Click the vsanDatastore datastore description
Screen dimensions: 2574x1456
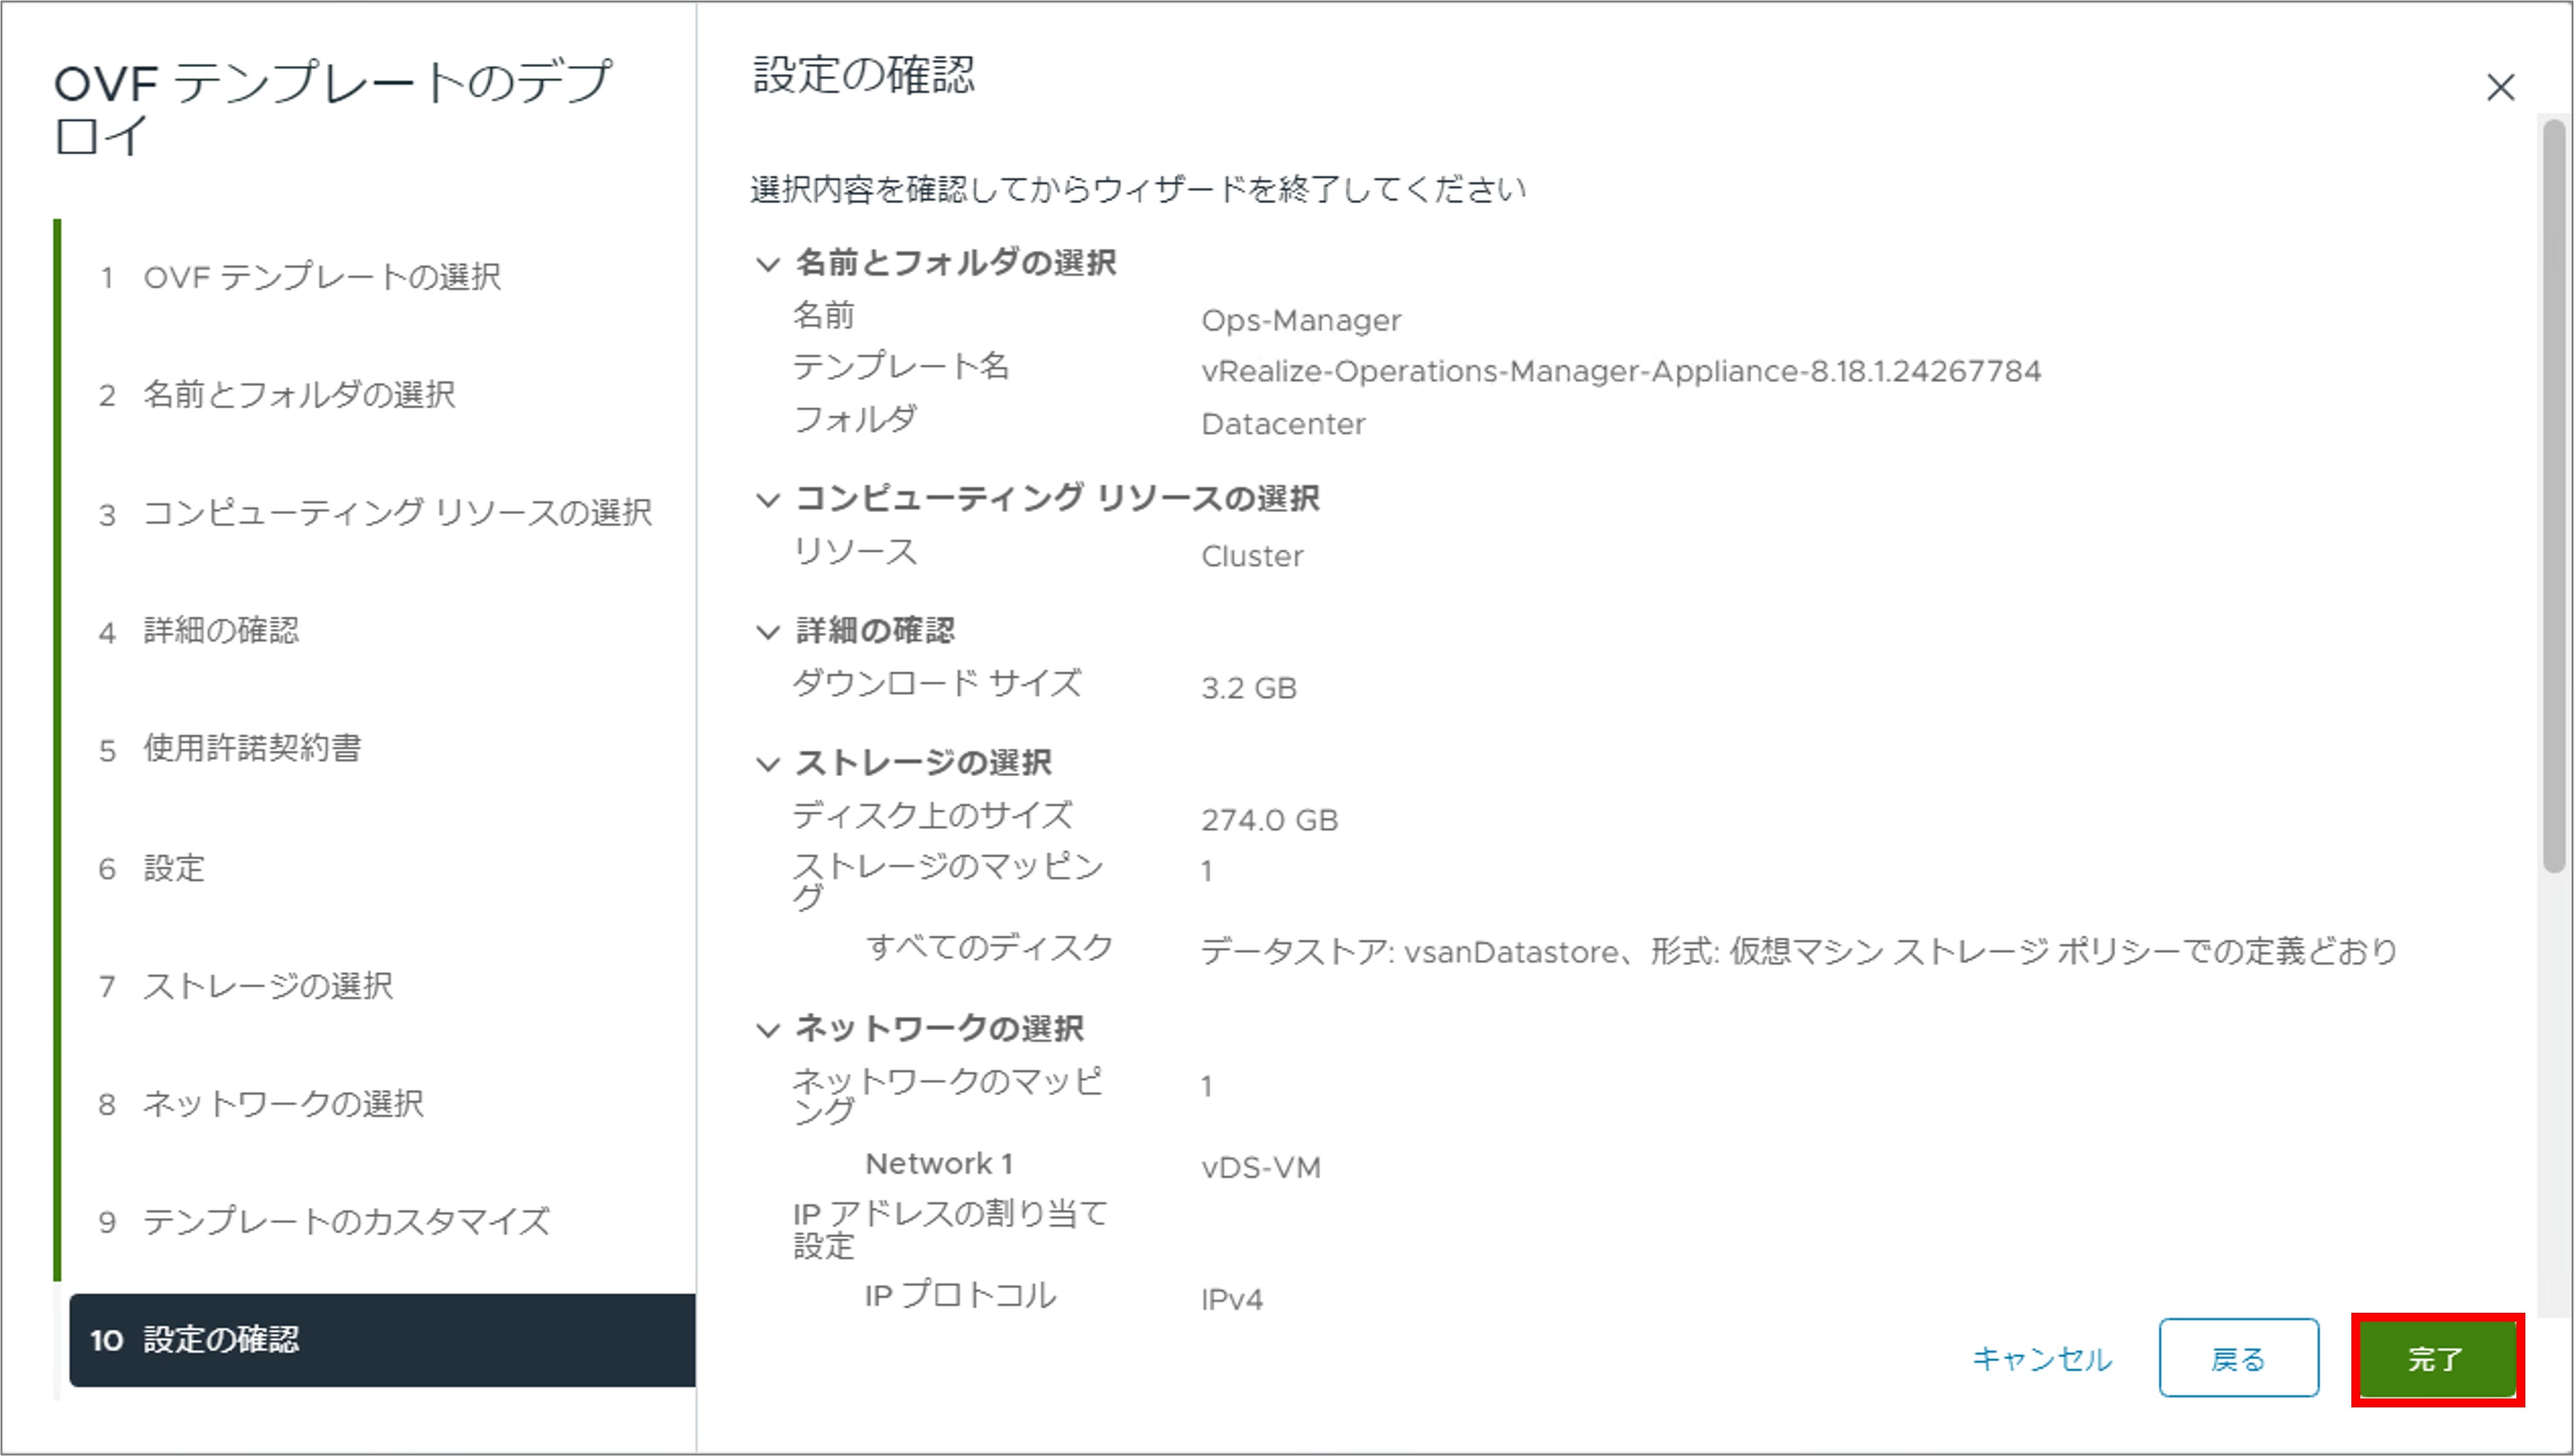click(1799, 952)
